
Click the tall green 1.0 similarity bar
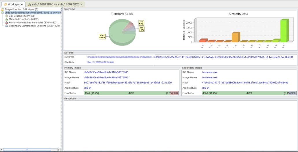[x=284, y=31]
